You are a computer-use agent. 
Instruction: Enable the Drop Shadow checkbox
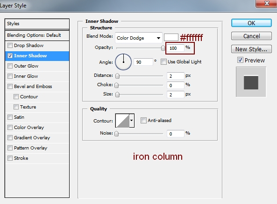pyautogui.click(x=10, y=46)
